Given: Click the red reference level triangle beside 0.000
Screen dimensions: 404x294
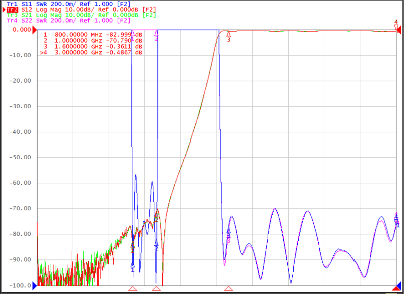Looking at the screenshot, I should click(x=34, y=30).
